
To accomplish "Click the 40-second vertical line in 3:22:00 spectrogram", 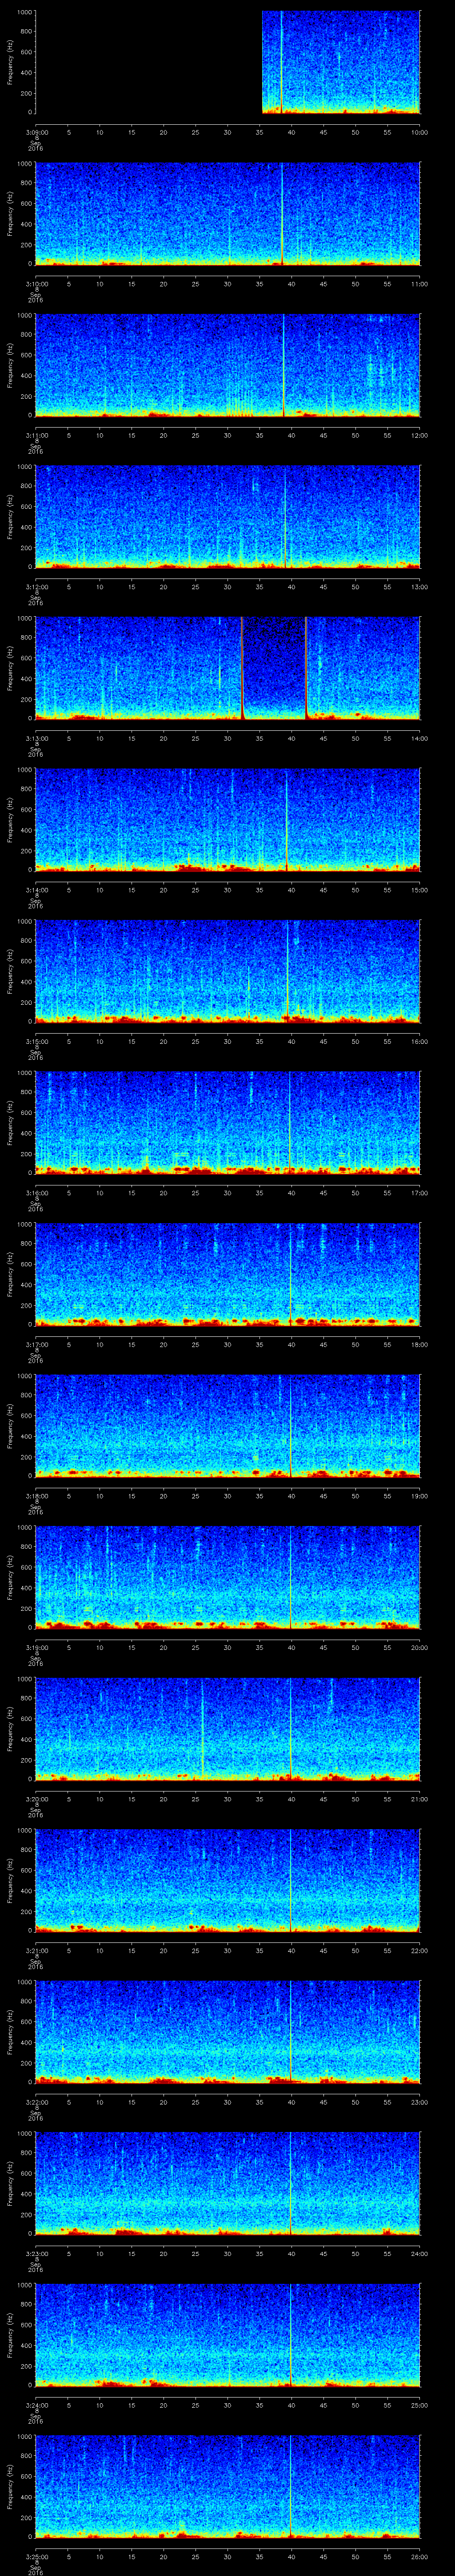I will [x=291, y=2030].
